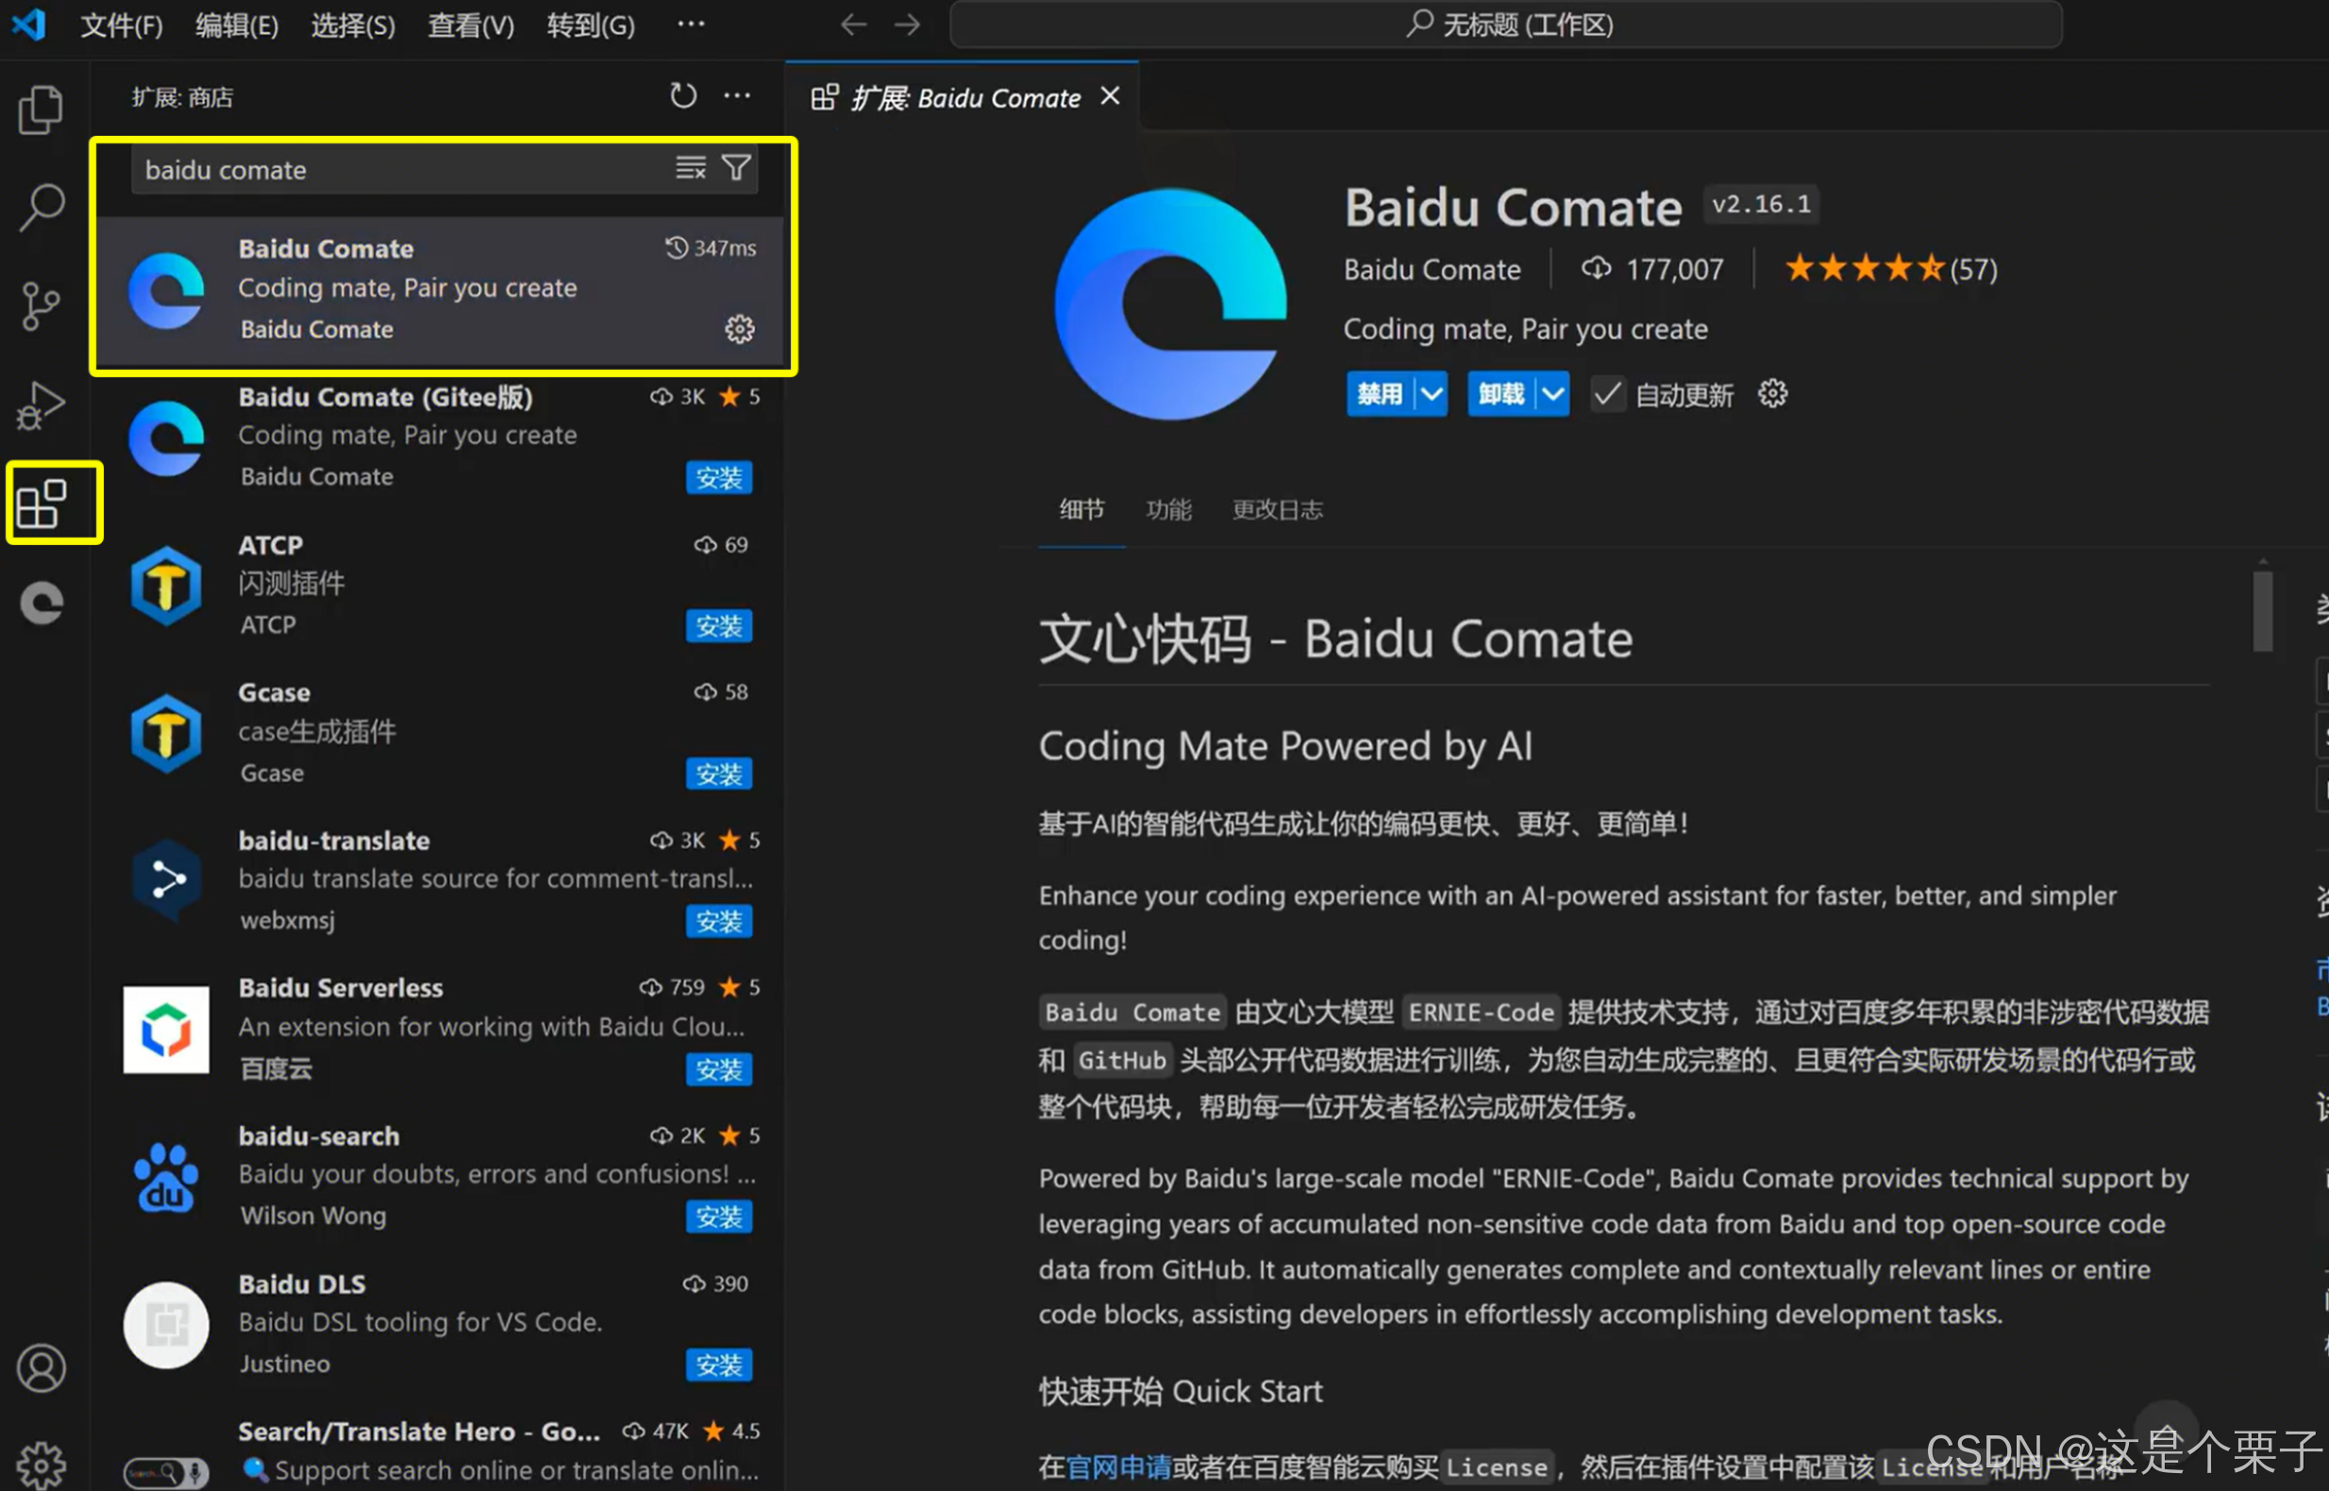This screenshot has height=1491, width=2329.
Task: Expand the 禁用 (disable) dropdown arrow
Action: click(x=1431, y=394)
